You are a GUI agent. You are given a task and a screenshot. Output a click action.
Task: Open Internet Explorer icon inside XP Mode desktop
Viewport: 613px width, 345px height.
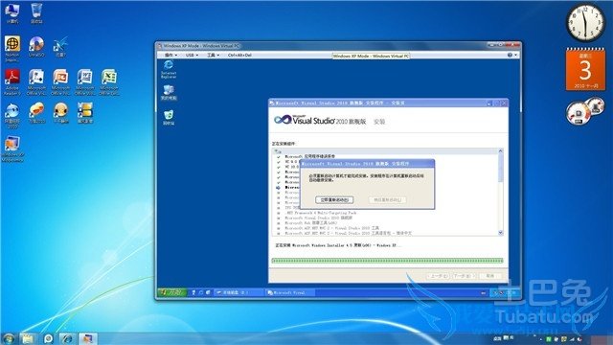[169, 69]
